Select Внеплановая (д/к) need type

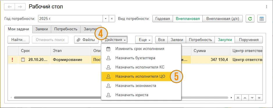point(222,19)
